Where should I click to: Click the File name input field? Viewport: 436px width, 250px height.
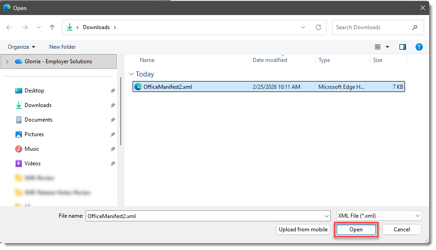[x=205, y=216]
